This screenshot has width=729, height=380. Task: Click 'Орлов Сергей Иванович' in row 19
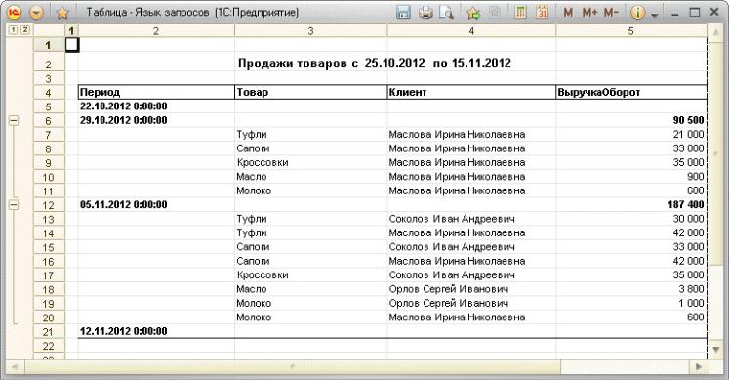click(449, 303)
